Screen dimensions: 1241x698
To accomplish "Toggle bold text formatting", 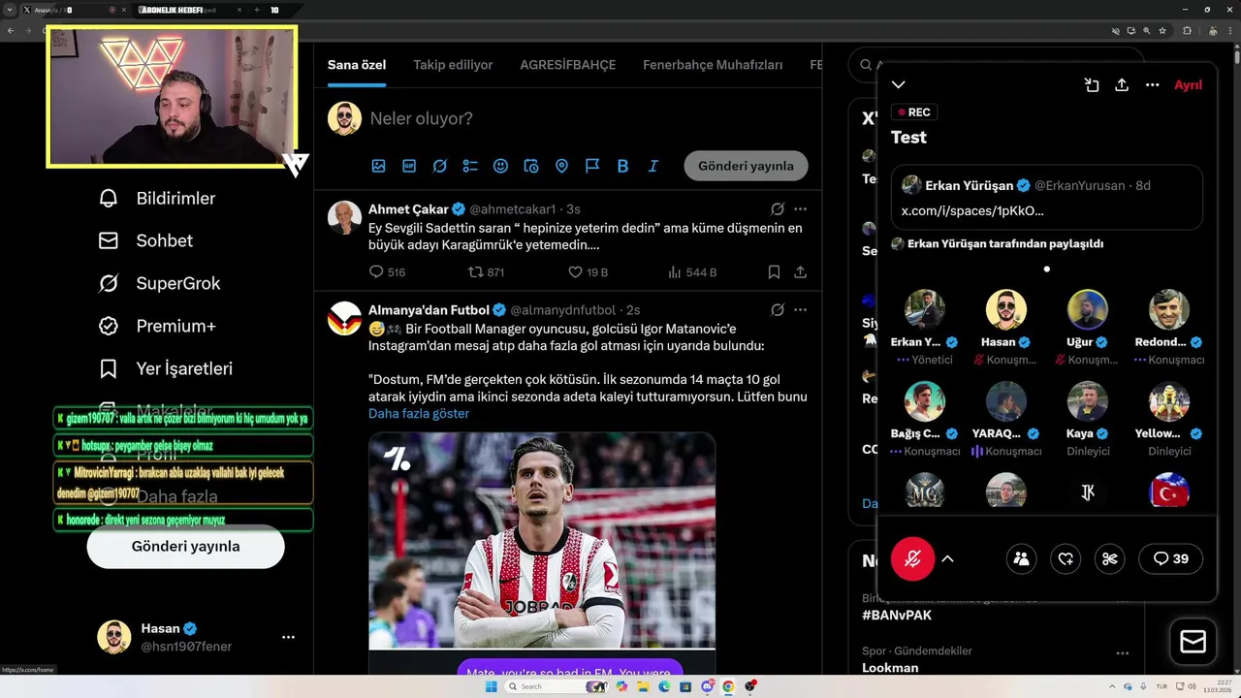I will (x=622, y=166).
